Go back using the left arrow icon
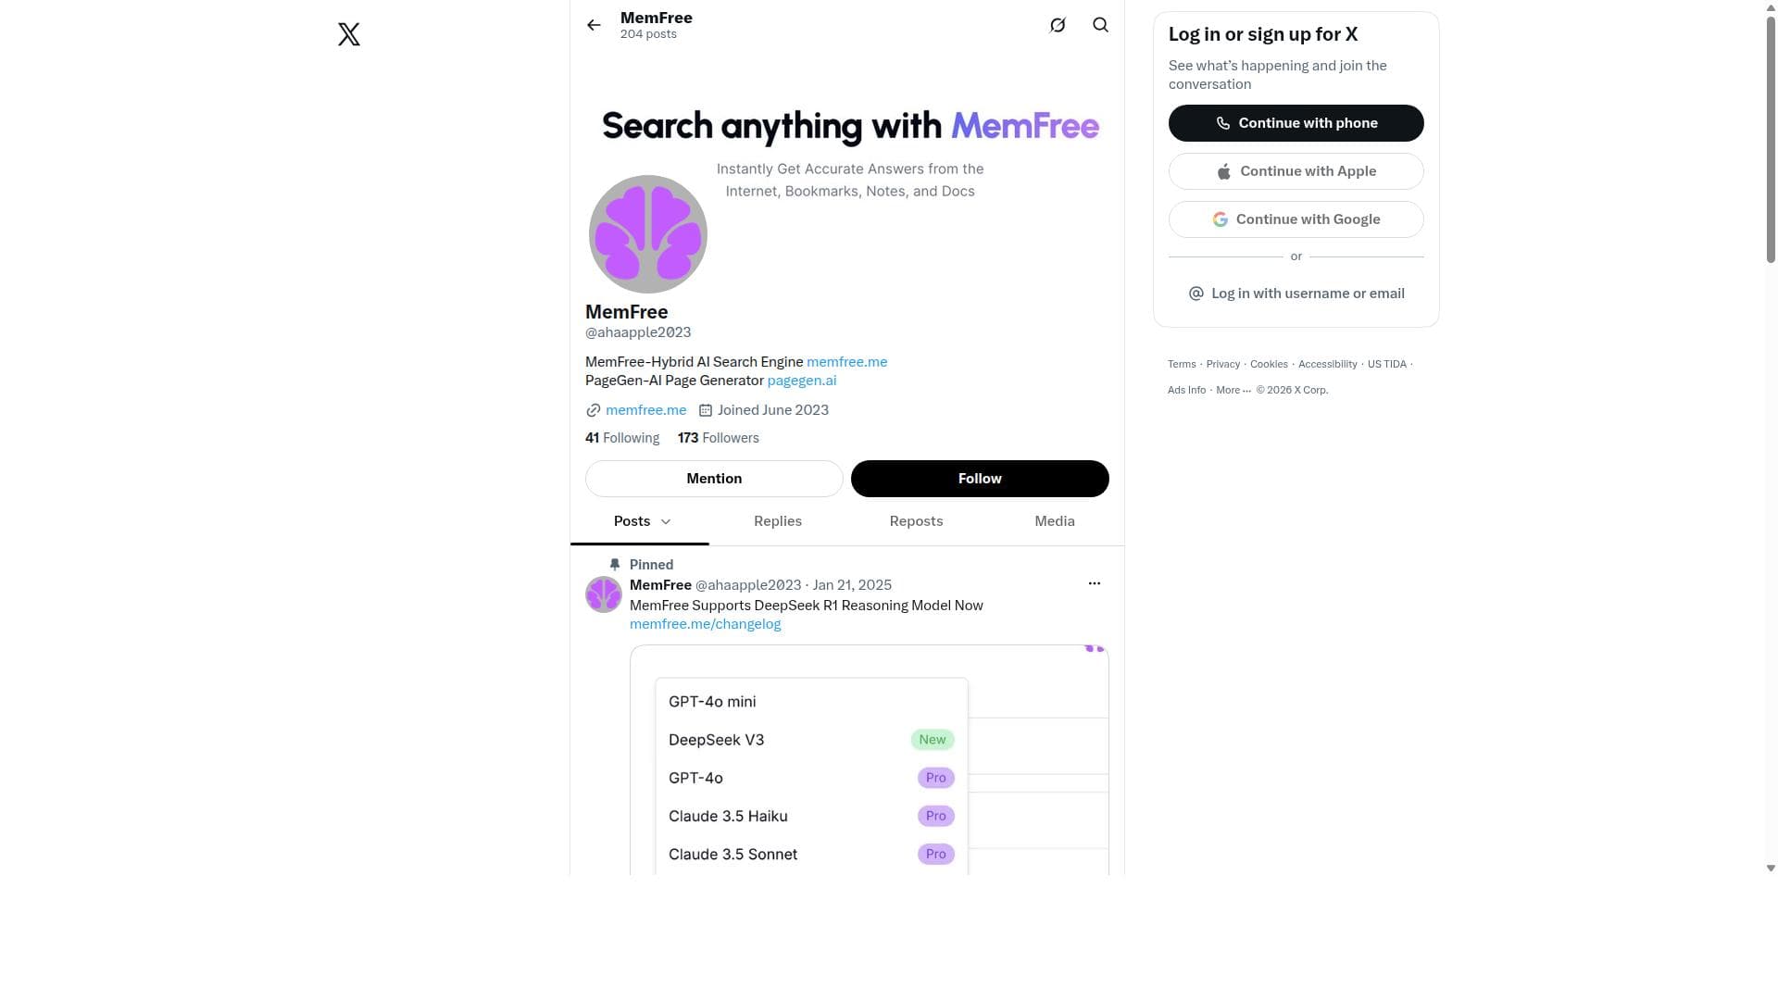 (594, 25)
